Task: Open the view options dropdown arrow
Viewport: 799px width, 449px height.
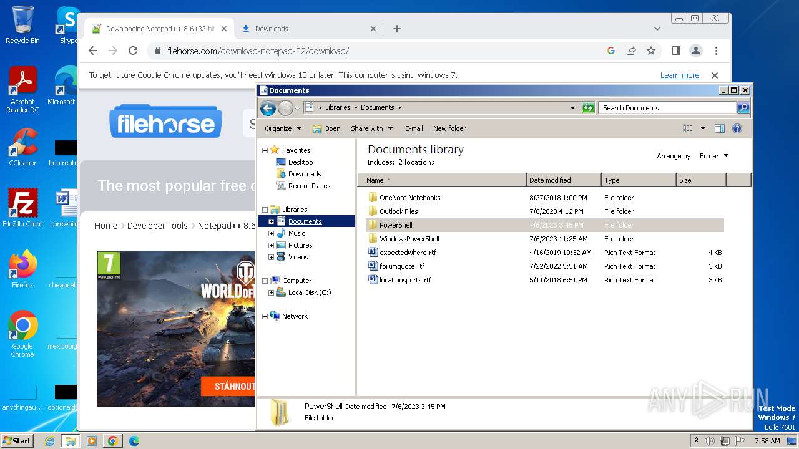Action: point(703,128)
